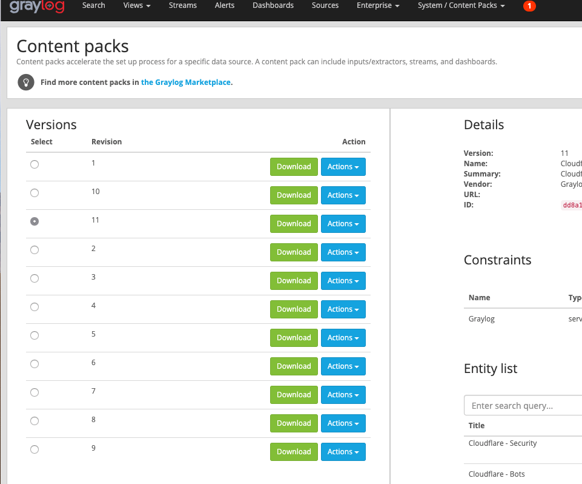Download revision 4 of content pack

click(294, 309)
